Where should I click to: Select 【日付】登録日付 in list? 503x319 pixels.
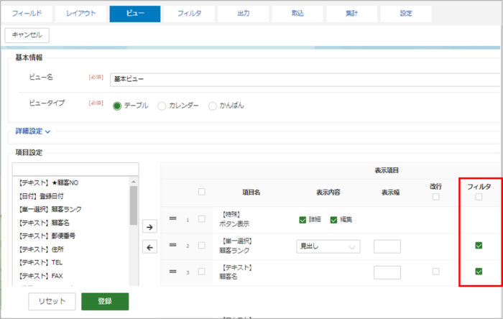(x=40, y=196)
